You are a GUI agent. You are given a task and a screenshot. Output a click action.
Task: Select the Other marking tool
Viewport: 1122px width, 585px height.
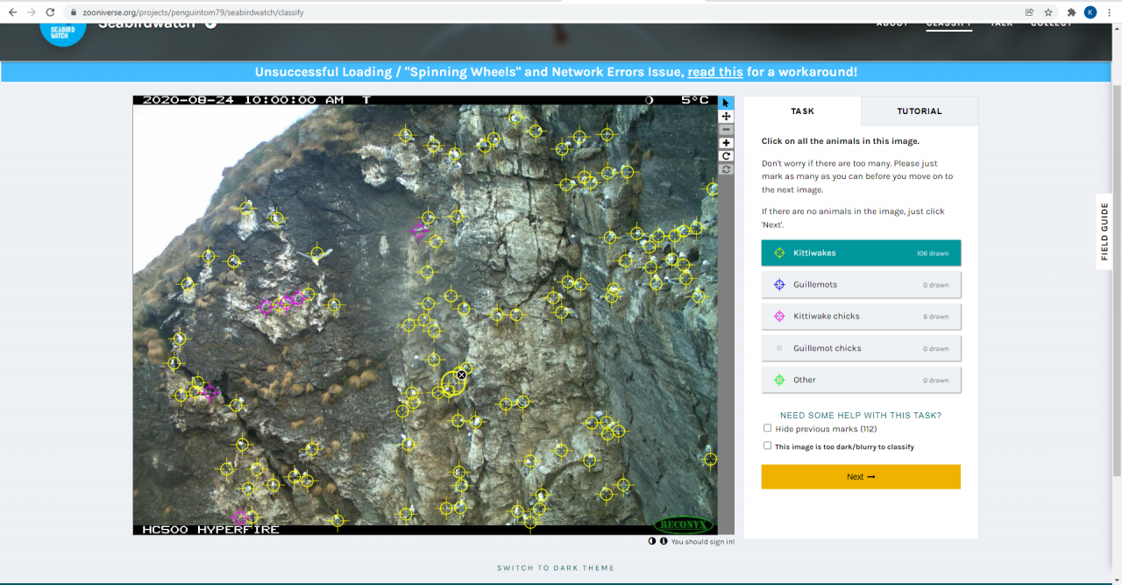click(x=861, y=380)
